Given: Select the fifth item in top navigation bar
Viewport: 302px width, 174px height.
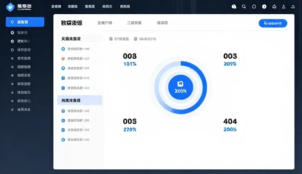Looking at the screenshot, I should tap(125, 7).
